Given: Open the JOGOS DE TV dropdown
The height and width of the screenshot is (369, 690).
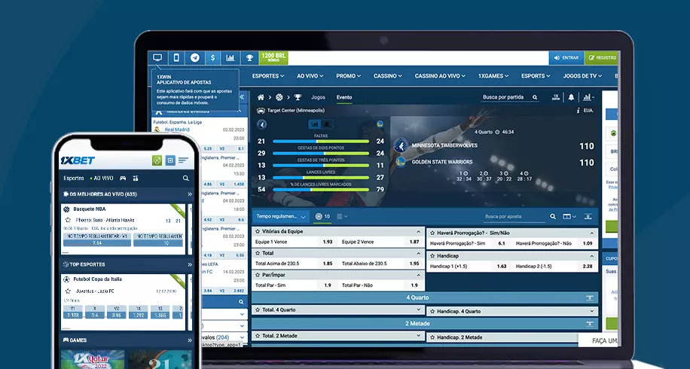Looking at the screenshot, I should click(582, 76).
